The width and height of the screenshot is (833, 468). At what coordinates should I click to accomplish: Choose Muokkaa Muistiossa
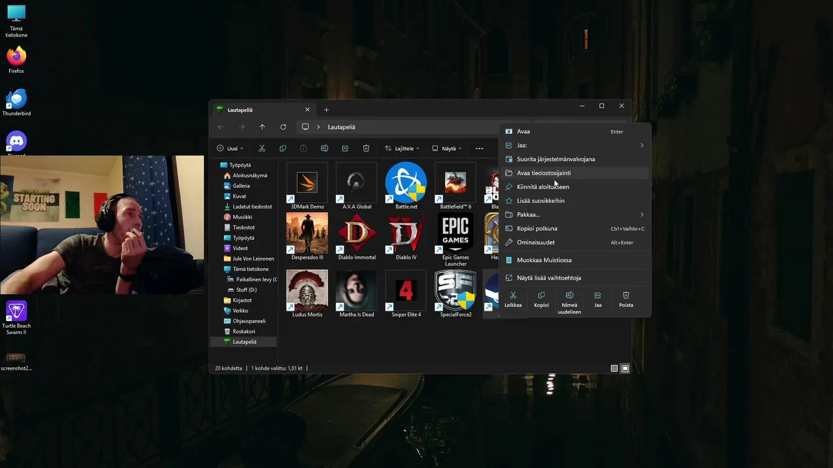[576, 260]
